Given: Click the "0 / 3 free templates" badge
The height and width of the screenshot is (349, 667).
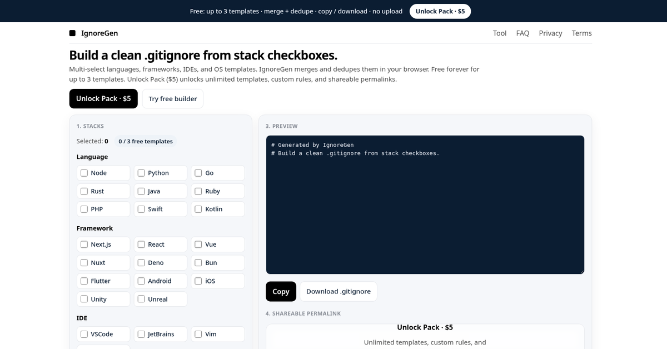Looking at the screenshot, I should pyautogui.click(x=146, y=141).
